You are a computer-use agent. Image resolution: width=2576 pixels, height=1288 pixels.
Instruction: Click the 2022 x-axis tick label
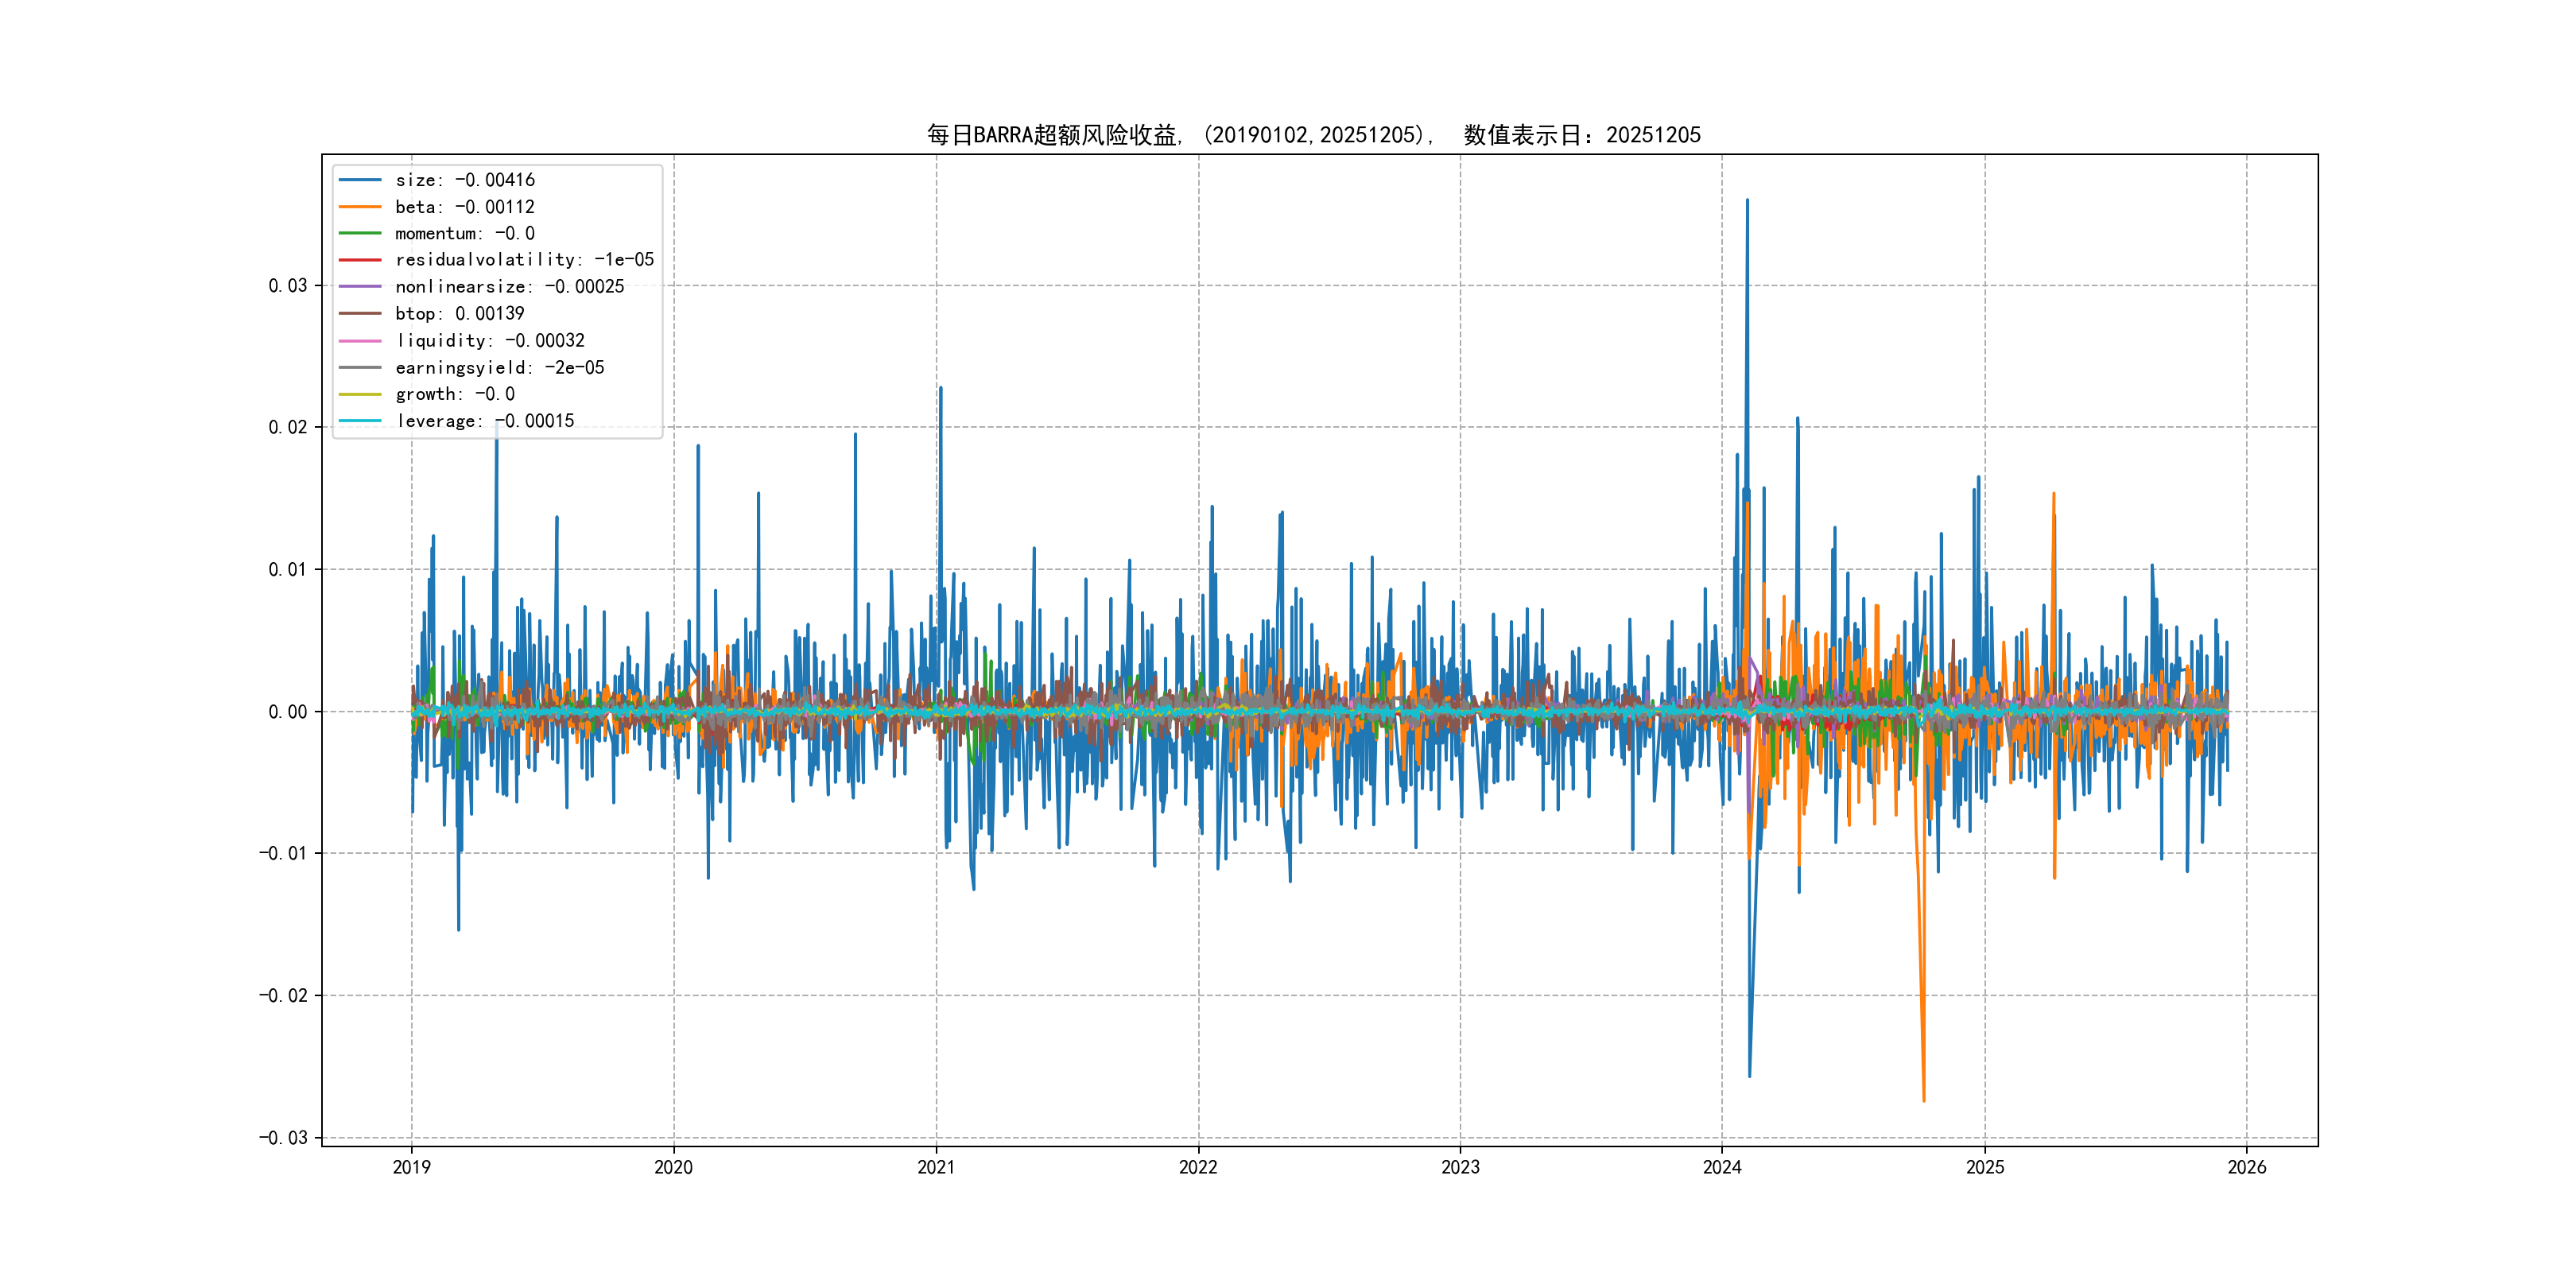1198,1167
